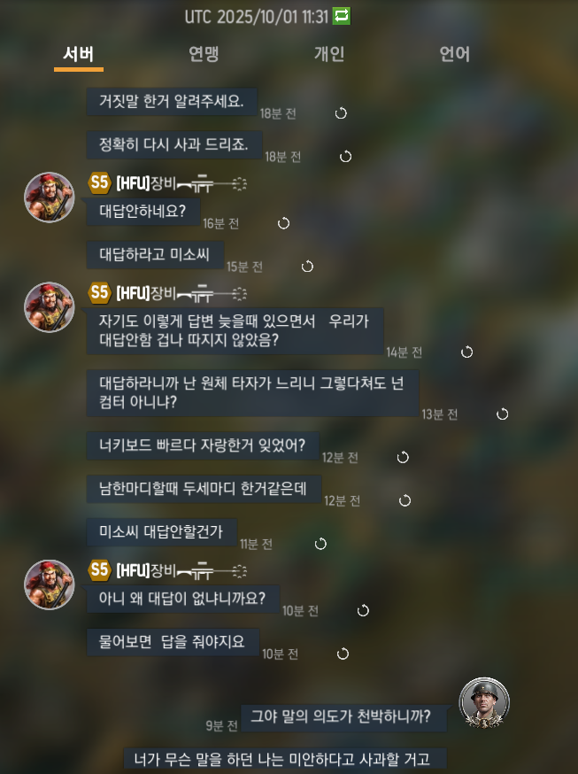
Task: Select the 서버 tab
Action: click(79, 54)
